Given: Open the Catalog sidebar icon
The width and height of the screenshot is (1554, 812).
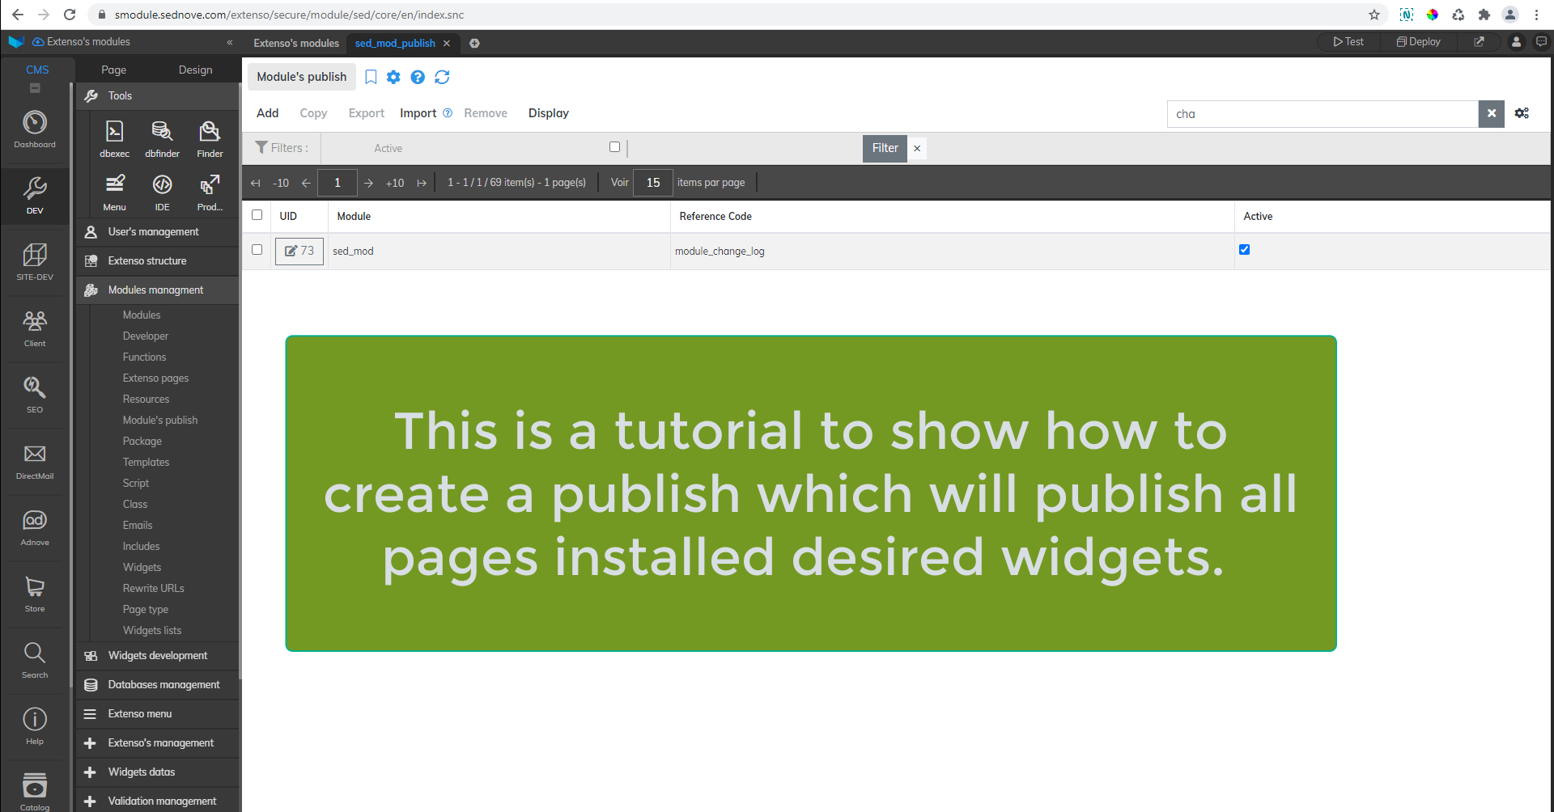Looking at the screenshot, I should [35, 791].
